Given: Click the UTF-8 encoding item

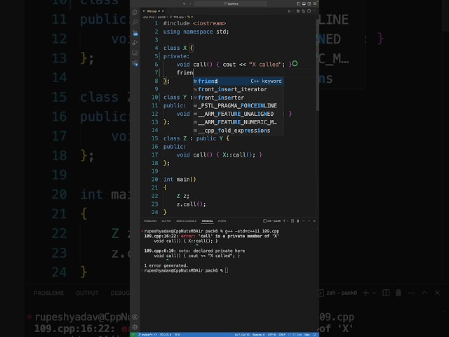Looking at the screenshot, I should pyautogui.click(x=272, y=334).
